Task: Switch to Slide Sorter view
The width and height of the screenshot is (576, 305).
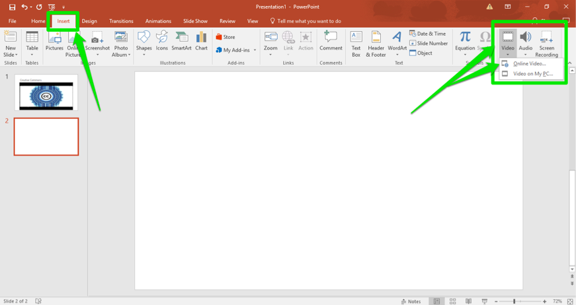Action: [x=452, y=301]
